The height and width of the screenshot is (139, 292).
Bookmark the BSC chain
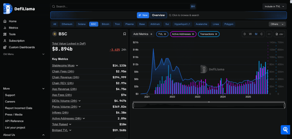pos(125,34)
